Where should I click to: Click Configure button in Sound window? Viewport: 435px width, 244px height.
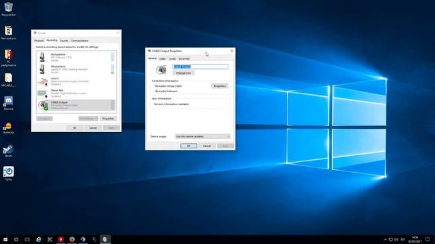point(44,119)
